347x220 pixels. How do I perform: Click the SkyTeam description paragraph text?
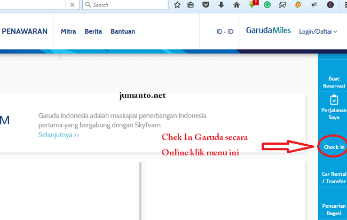click(122, 120)
